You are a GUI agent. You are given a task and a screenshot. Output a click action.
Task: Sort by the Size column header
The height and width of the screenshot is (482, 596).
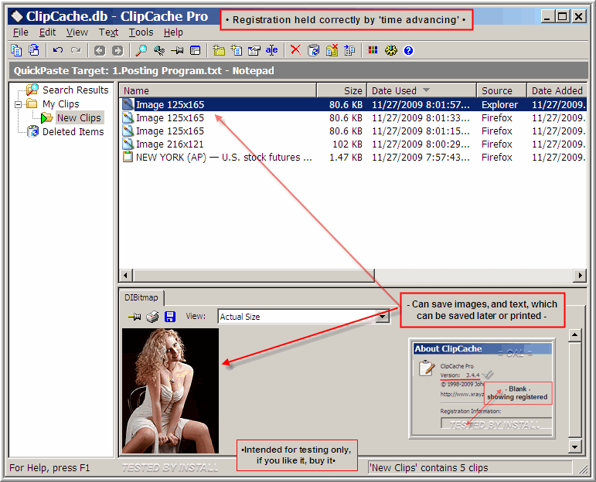tap(342, 91)
